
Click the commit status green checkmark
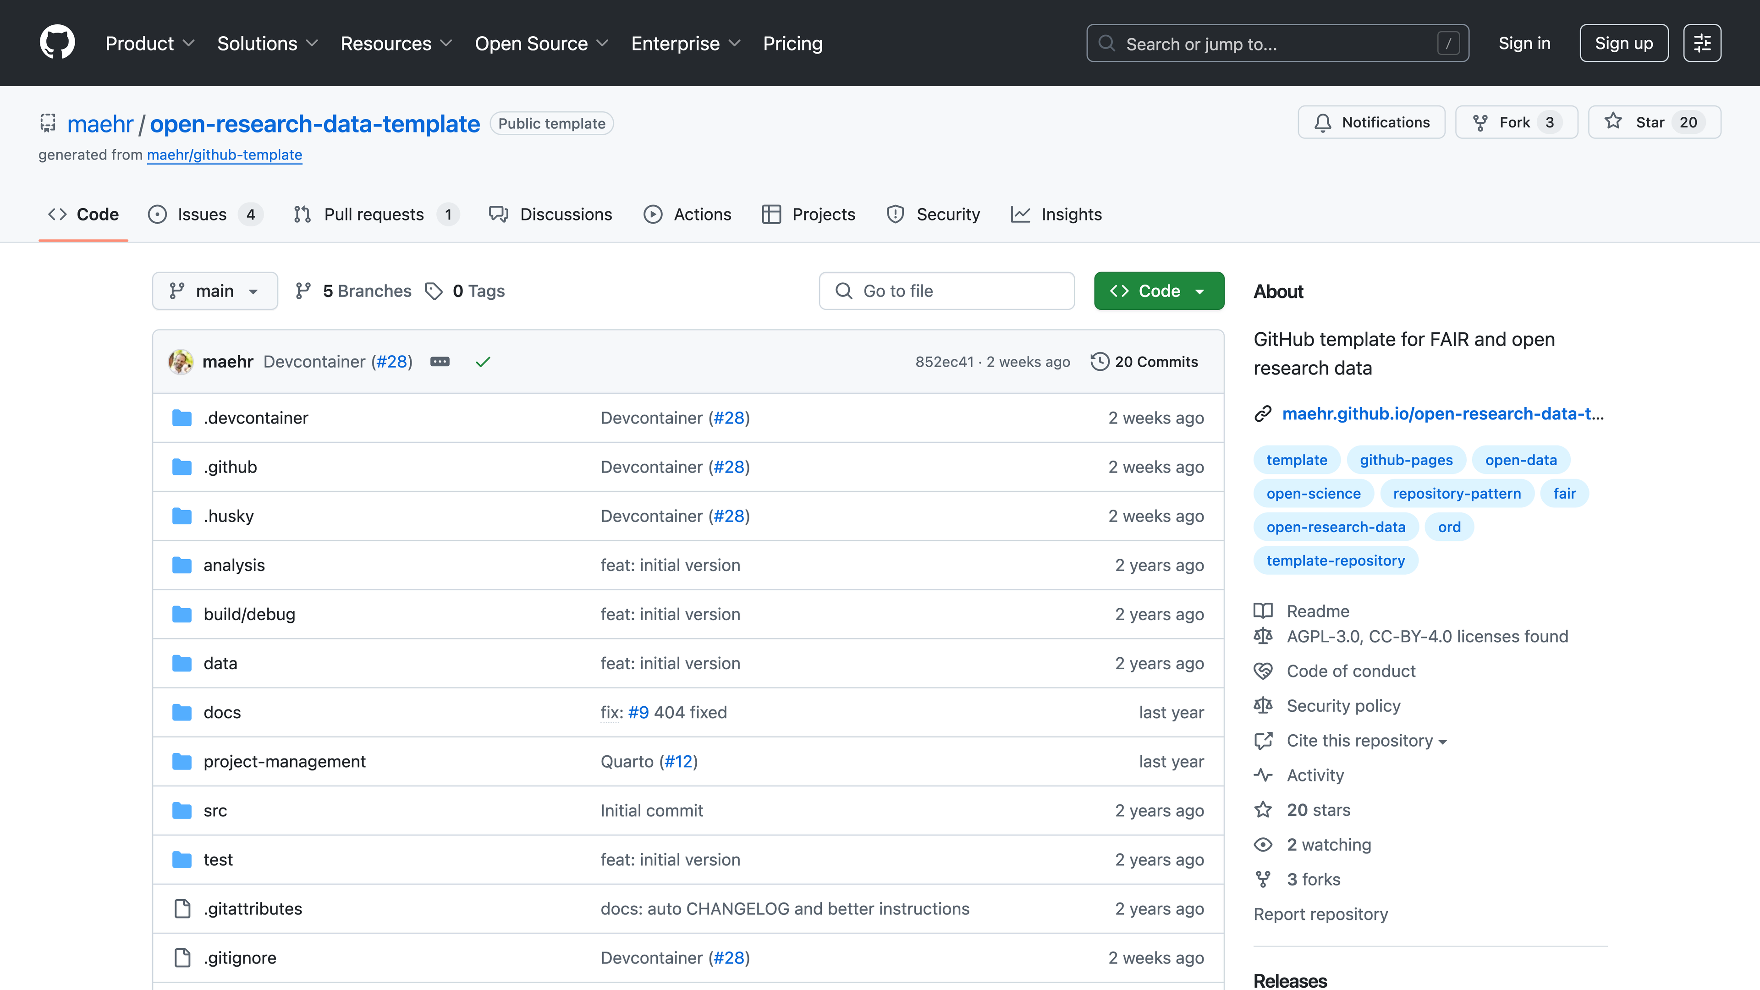tap(483, 362)
